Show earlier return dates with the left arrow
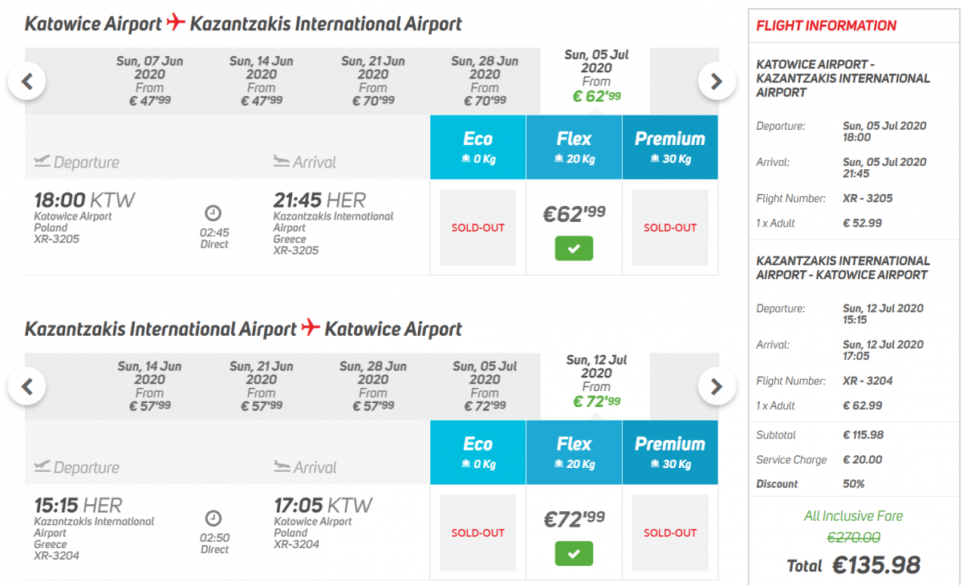Viewport: 963px width, 585px height. pyautogui.click(x=27, y=387)
